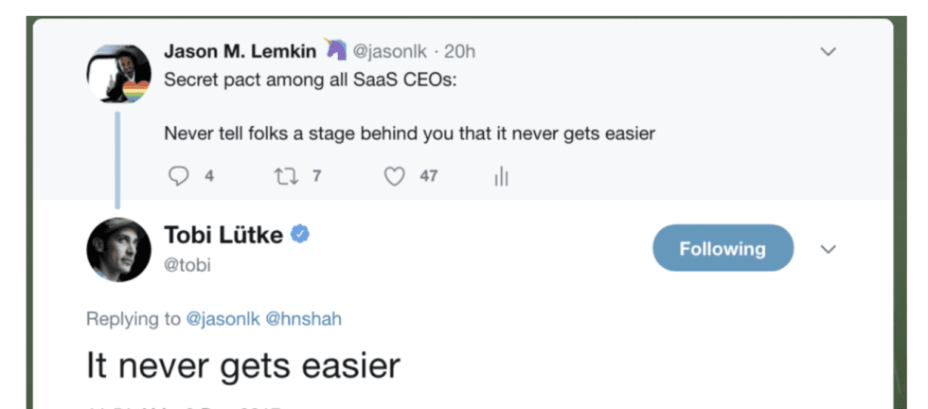Click the @tobi handle under the name
This screenshot has height=409, width=928.
[187, 265]
